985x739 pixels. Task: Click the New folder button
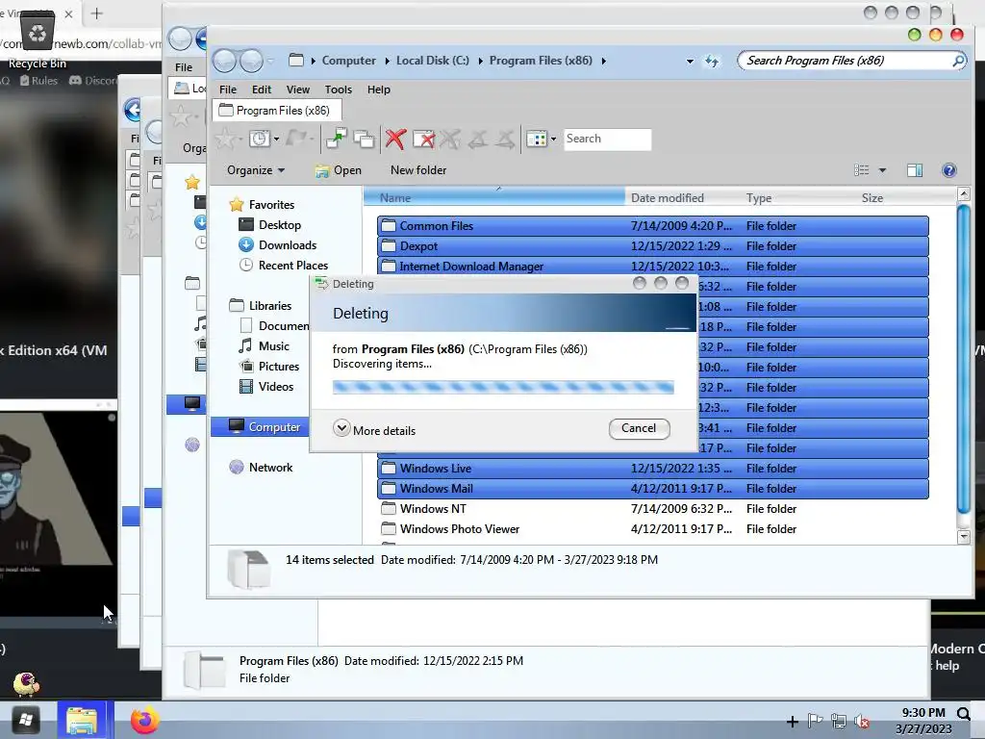pyautogui.click(x=418, y=170)
